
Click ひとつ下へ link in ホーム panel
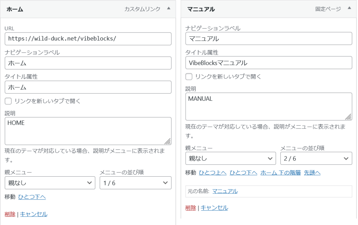(x=32, y=197)
